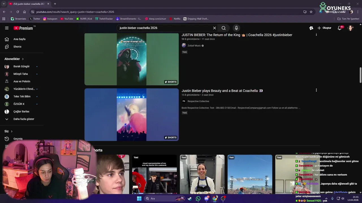Expand the Siz section chevron

pyautogui.click(x=12, y=131)
